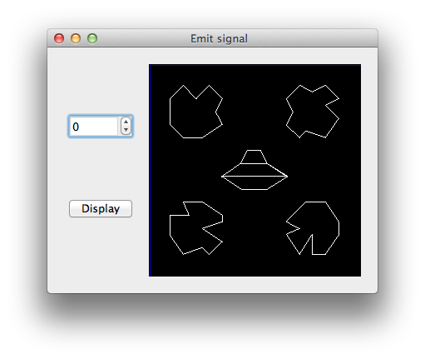Screen dimensions: 425x359
Task: Select the top-left asteroid shape
Action: (196, 112)
